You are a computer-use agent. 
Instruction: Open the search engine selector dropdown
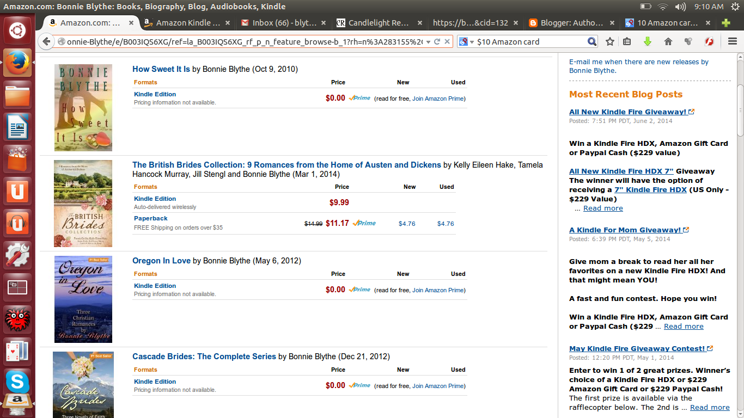pos(466,42)
